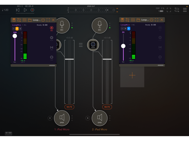
Task: Rewind transport to start
Action: coord(18,10)
